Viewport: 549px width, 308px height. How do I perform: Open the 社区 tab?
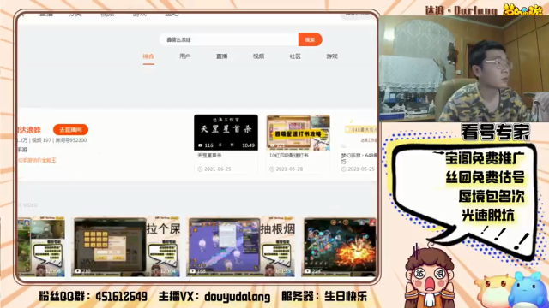click(295, 56)
